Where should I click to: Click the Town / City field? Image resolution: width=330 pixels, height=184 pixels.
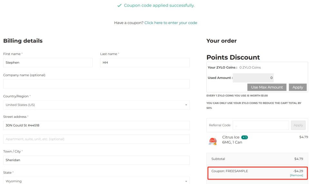96,160
